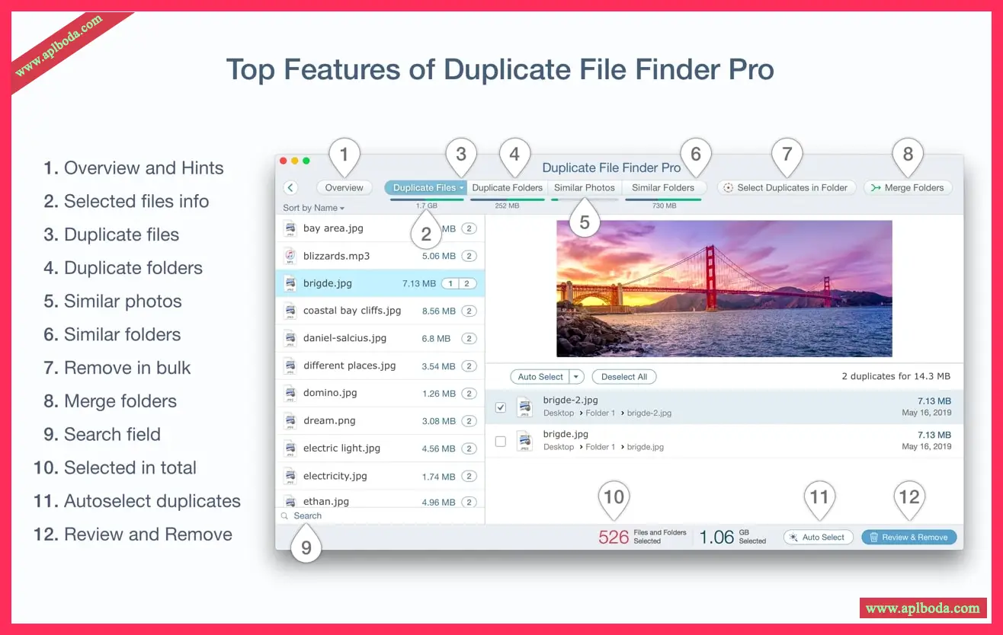The height and width of the screenshot is (635, 1003).
Task: Click the blizzards.mp3 audio file icon
Action: tap(290, 256)
